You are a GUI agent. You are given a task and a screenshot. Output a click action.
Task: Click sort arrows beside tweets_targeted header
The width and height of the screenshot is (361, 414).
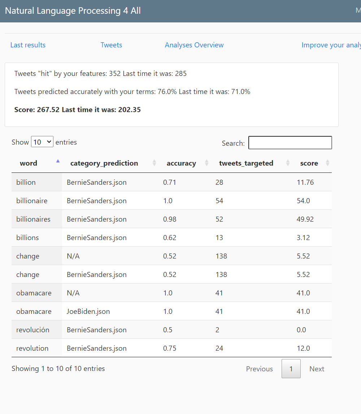pyautogui.click(x=288, y=163)
